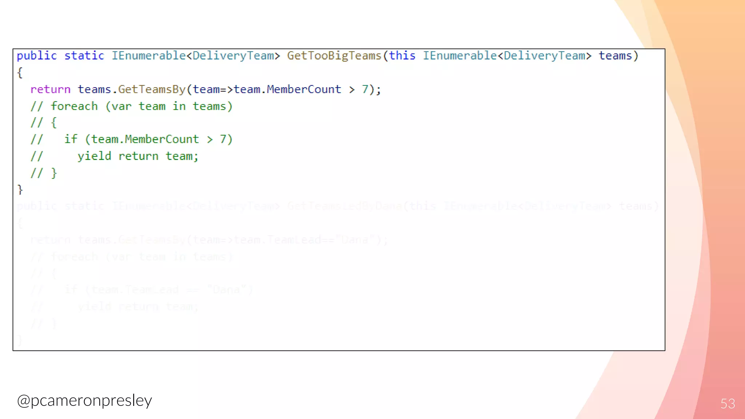Click the GetTooBigTeams method name
This screenshot has width=745, height=419.
(334, 56)
